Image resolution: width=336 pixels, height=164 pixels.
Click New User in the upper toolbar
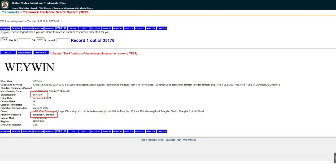(x=16, y=28)
